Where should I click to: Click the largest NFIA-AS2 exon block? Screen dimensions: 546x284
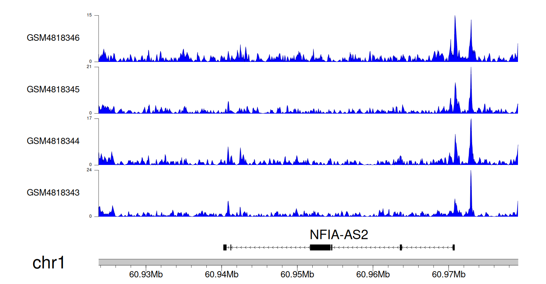click(320, 248)
